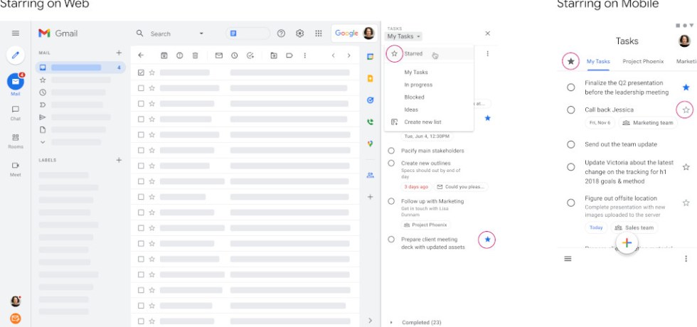Open the Gmail settings gear
The height and width of the screenshot is (327, 697).
click(299, 33)
